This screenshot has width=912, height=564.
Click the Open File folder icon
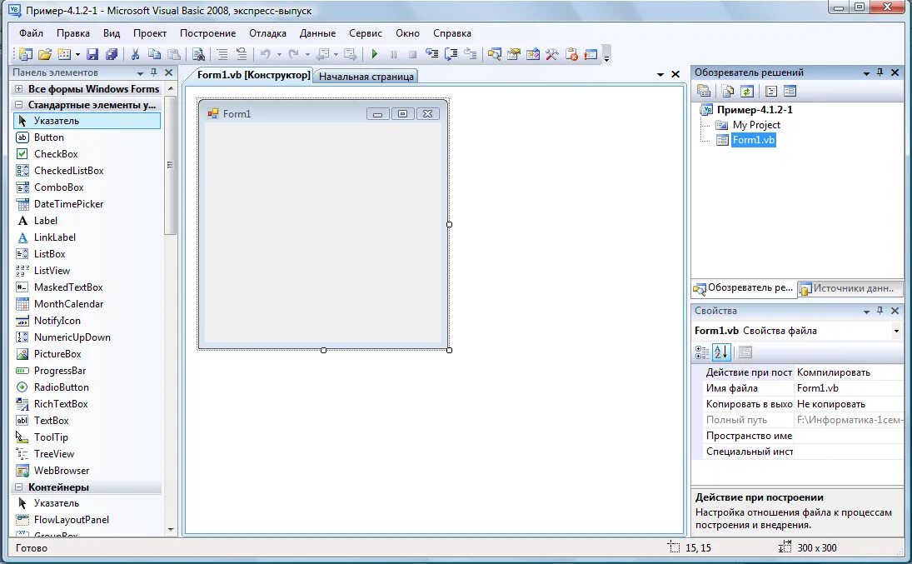45,54
